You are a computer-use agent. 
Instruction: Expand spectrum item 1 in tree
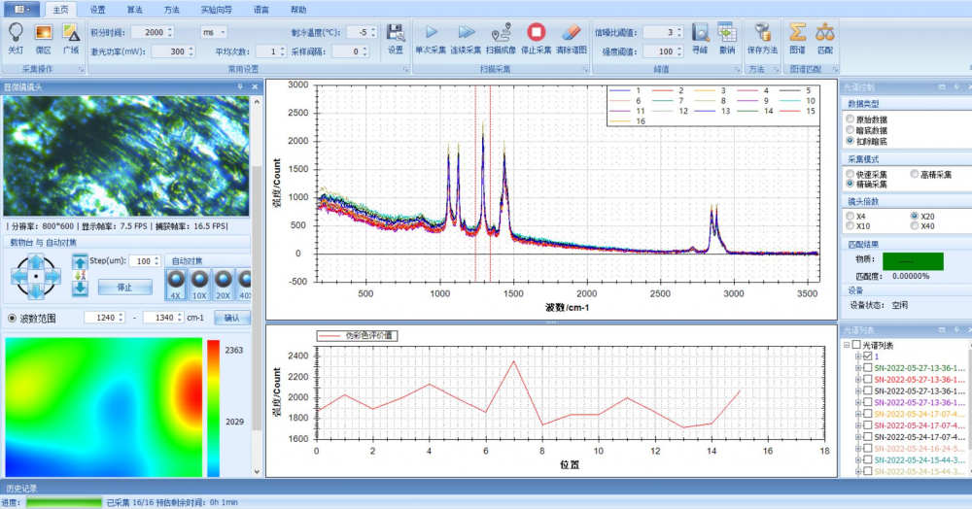coord(858,356)
